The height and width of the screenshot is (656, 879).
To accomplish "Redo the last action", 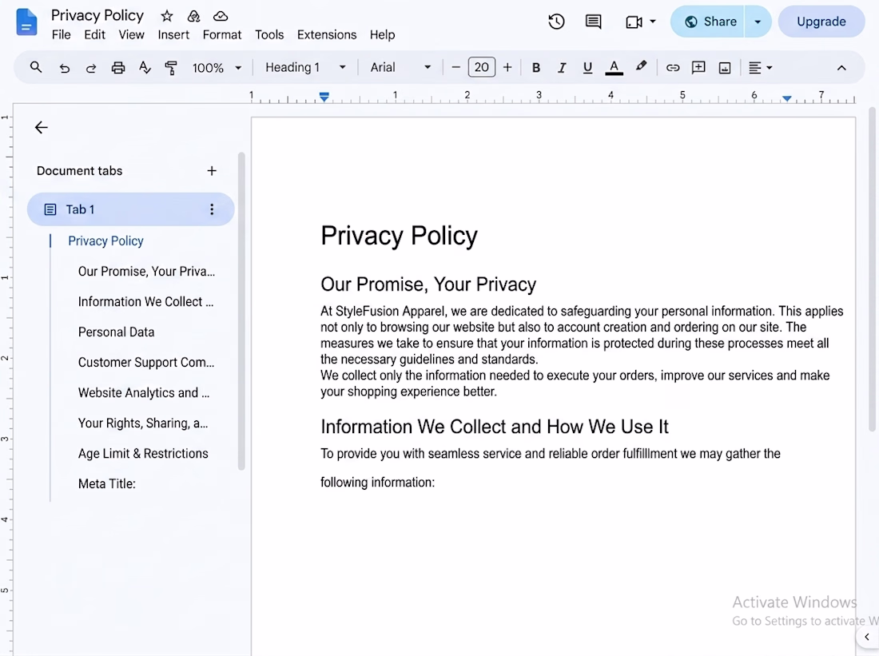I will 91,68.
